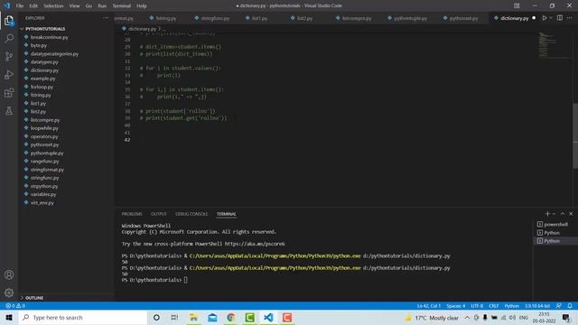Open Chrome from the taskbar
578x325 pixels.
point(231,318)
